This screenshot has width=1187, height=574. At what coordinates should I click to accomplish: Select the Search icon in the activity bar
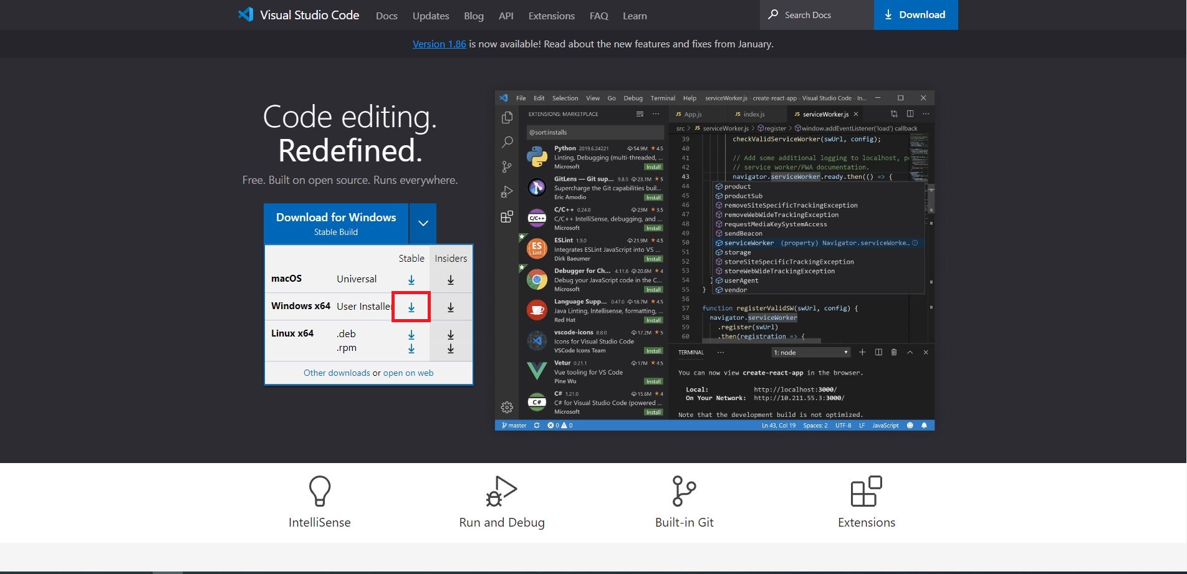(x=506, y=142)
